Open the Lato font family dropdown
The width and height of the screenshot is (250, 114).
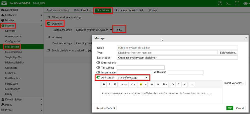click(x=124, y=84)
